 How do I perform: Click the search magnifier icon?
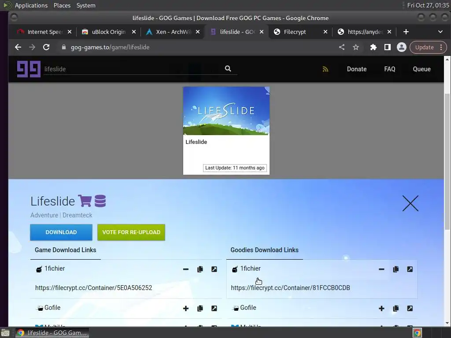pos(228,69)
